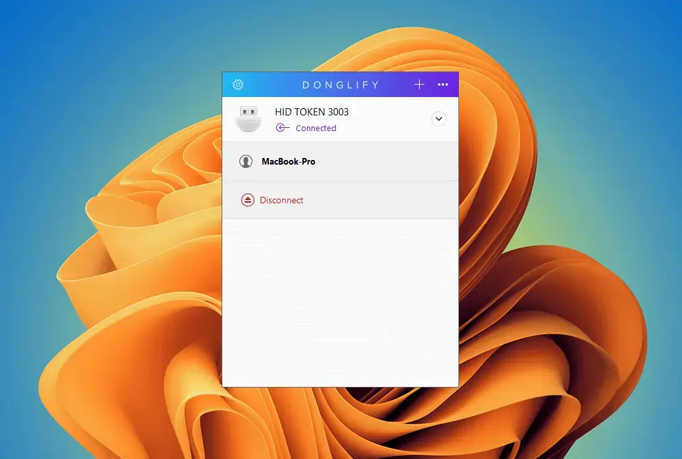The height and width of the screenshot is (459, 682).
Task: Select the HID TOKEN 3003 device name
Action: tap(311, 112)
